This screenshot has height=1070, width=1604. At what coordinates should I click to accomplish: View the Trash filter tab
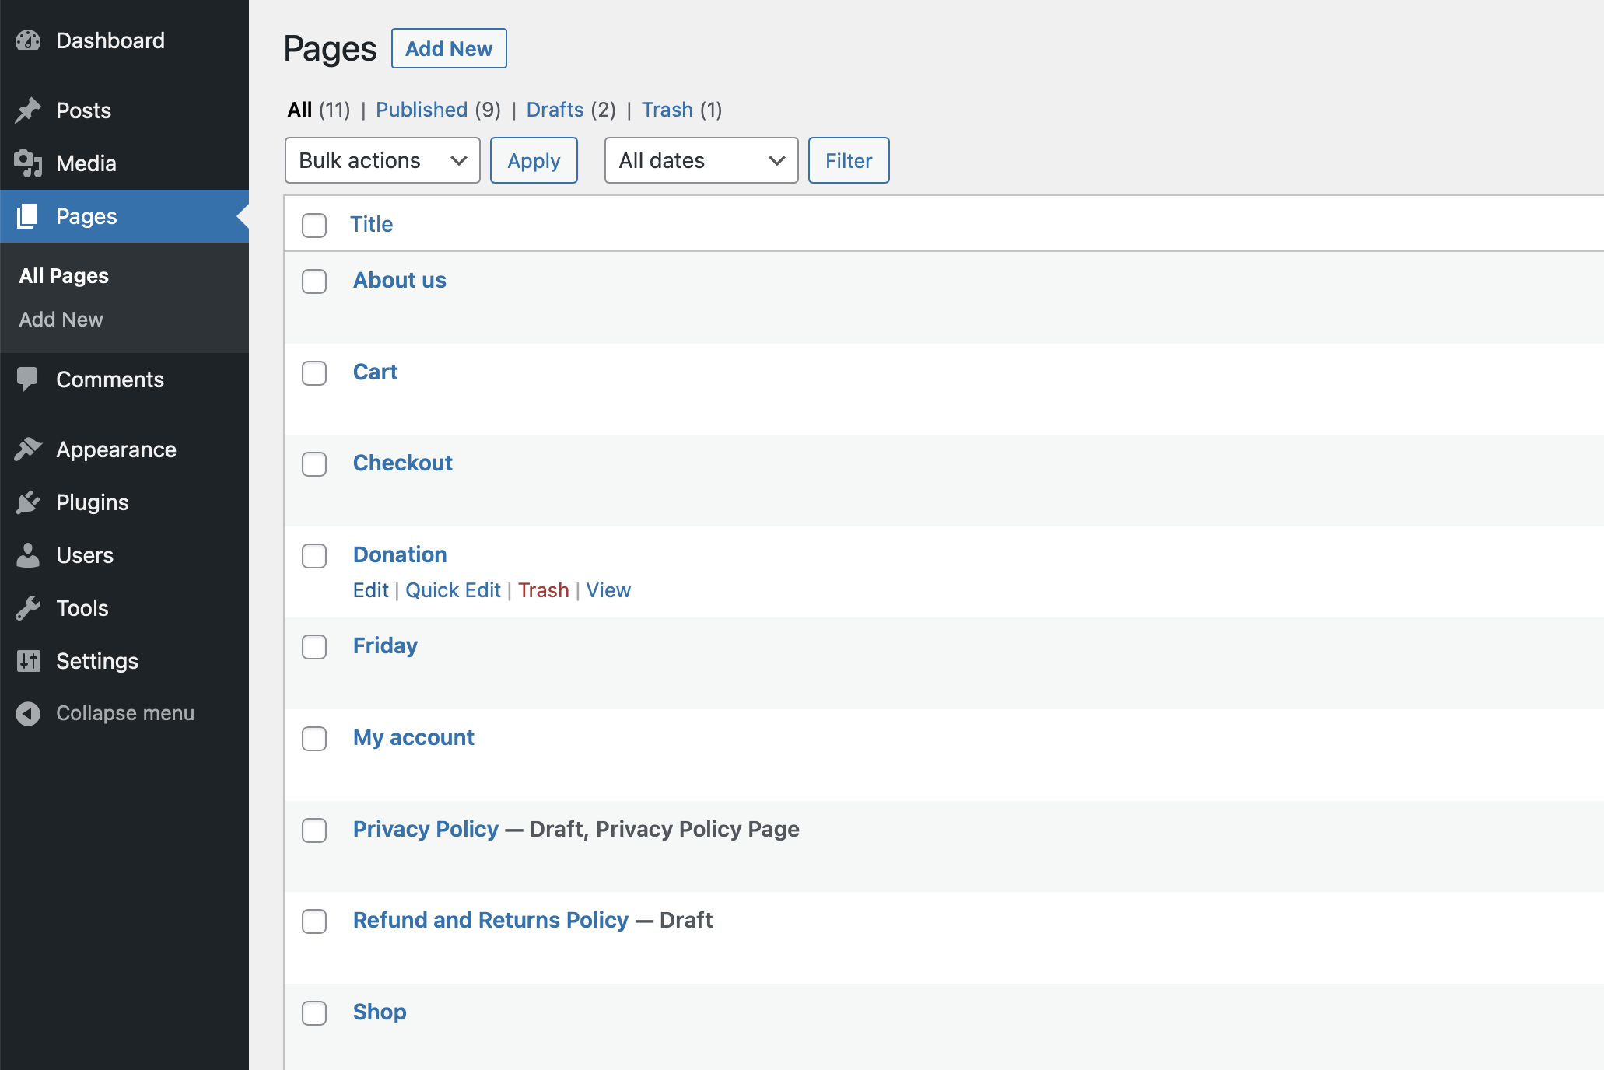tap(667, 110)
